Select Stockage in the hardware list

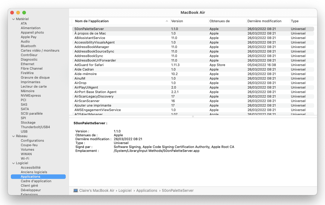click(28, 122)
